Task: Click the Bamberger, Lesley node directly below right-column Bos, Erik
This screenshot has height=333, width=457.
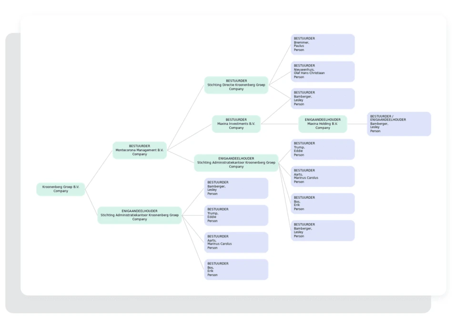Action: pyautogui.click(x=323, y=231)
